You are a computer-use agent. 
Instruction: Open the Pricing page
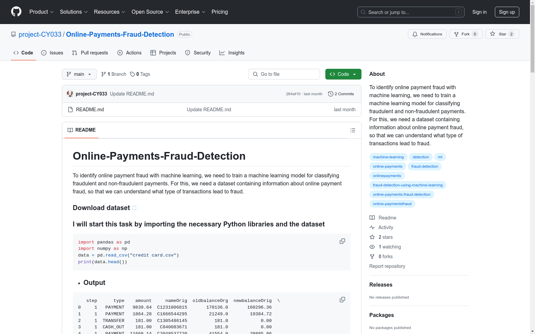pyautogui.click(x=220, y=12)
